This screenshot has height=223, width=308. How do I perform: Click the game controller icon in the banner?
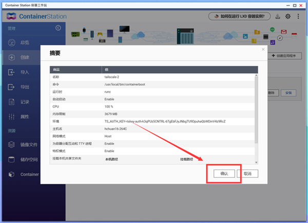100,34
